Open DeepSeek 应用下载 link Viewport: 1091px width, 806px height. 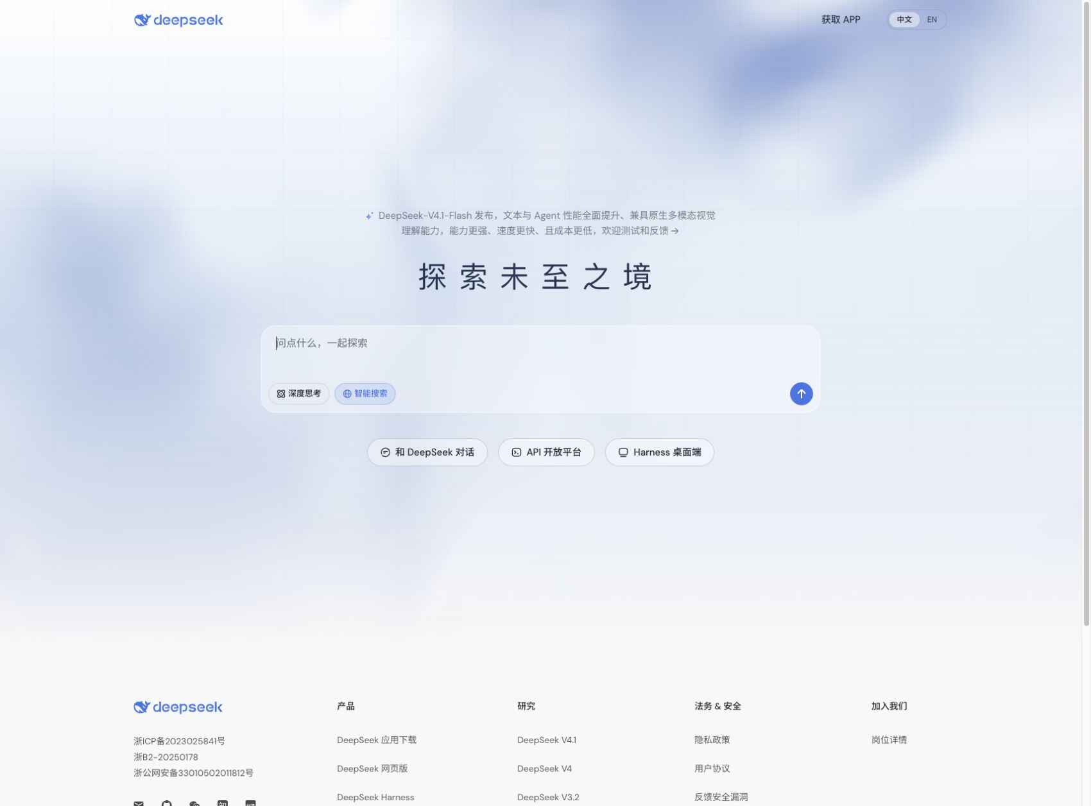pyautogui.click(x=377, y=740)
